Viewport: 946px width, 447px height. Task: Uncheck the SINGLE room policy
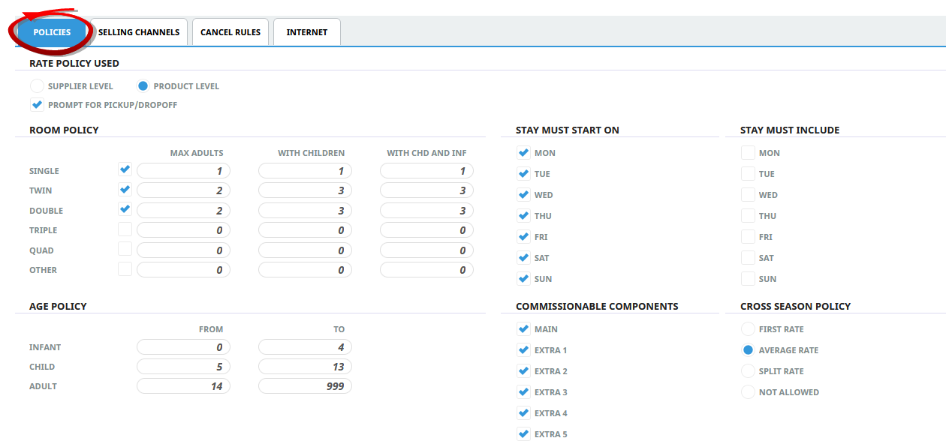[x=125, y=169]
